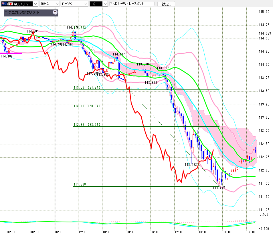
Task: Open the candlestick color style dropdown
Action: pos(98,4)
